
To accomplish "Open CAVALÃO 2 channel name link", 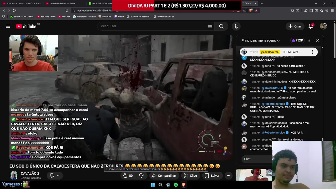I will pyautogui.click(x=30, y=174).
